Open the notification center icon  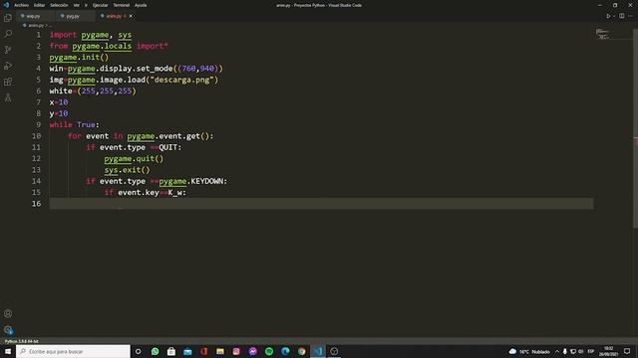627,351
